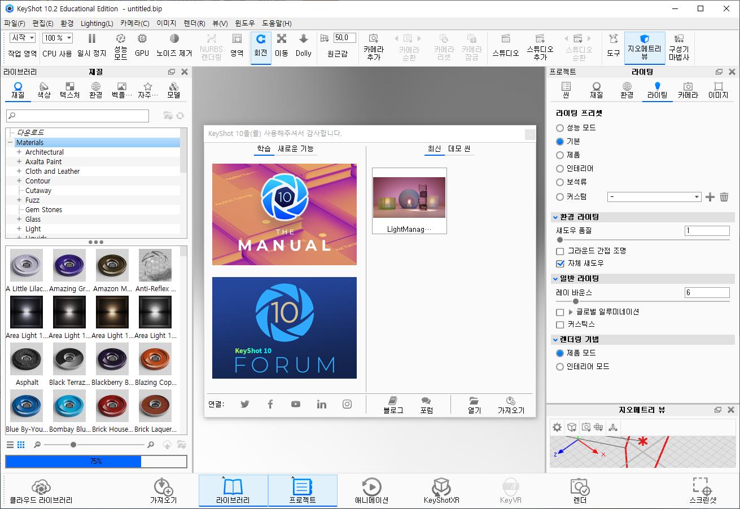
Task: Open the Instagram link in welcome dialog
Action: 347,404
